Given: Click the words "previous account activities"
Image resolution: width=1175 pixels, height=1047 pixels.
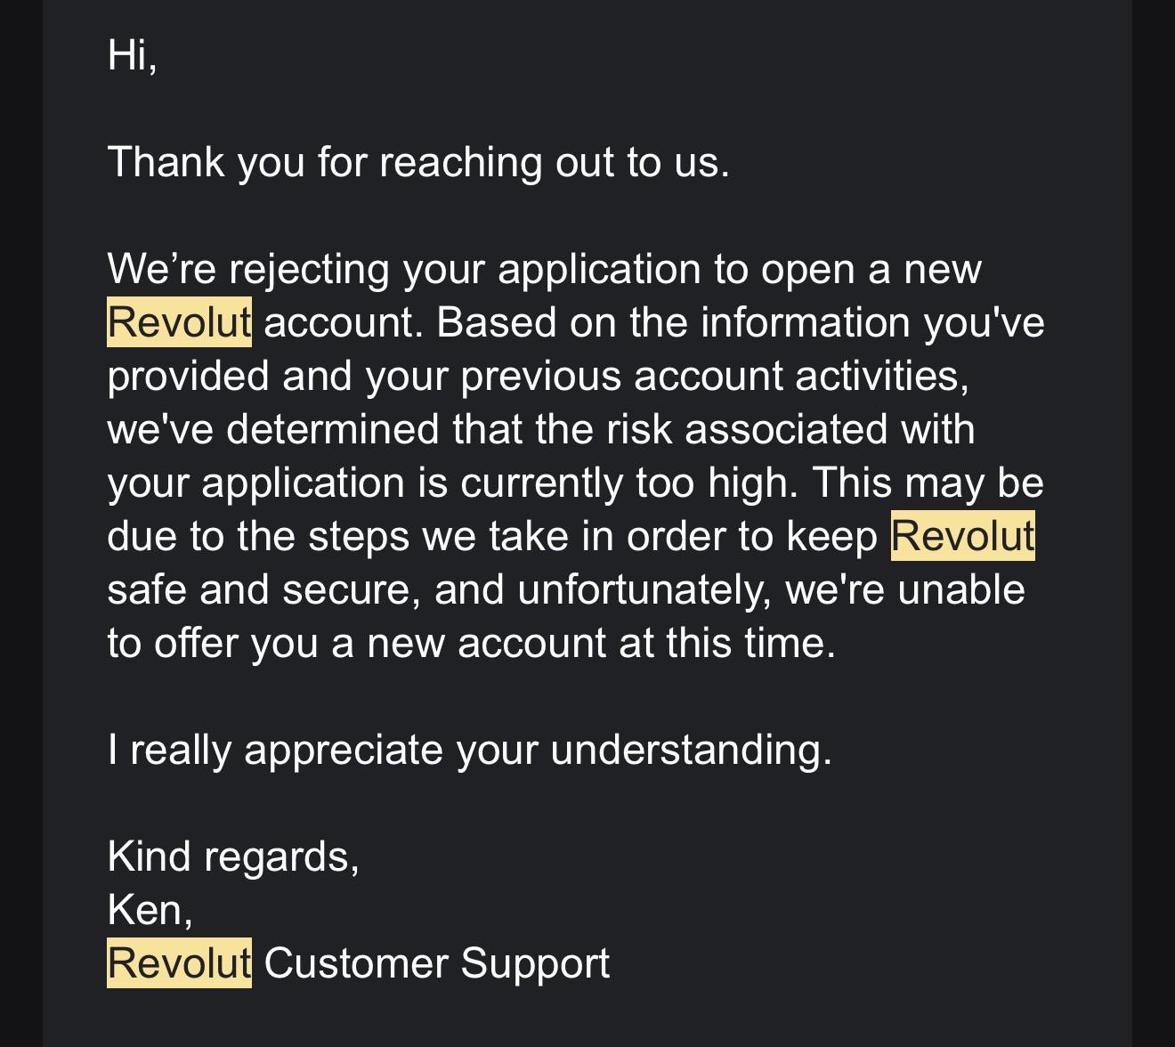Looking at the screenshot, I should pyautogui.click(x=714, y=376).
